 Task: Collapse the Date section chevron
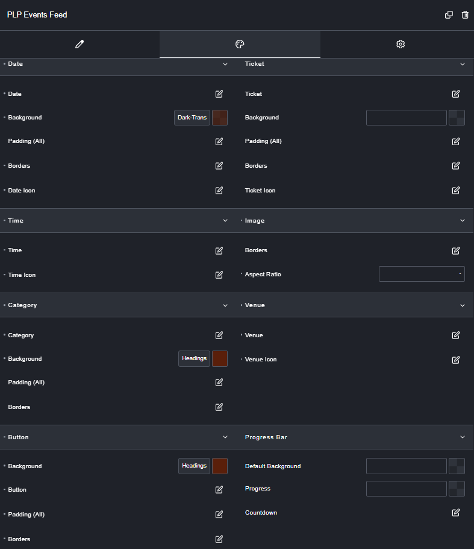coord(225,64)
